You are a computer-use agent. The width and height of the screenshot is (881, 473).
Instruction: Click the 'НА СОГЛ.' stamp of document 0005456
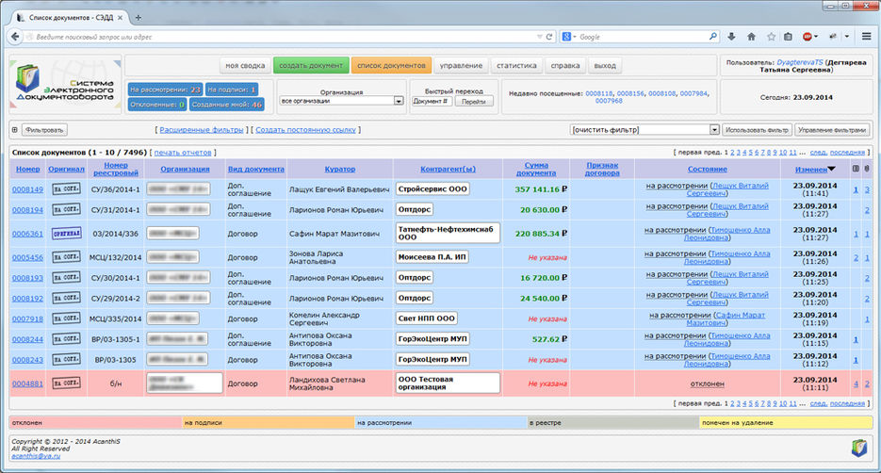point(66,257)
